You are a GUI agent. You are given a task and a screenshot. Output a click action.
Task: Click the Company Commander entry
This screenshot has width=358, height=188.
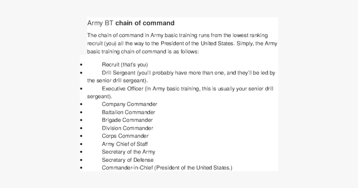(x=129, y=104)
